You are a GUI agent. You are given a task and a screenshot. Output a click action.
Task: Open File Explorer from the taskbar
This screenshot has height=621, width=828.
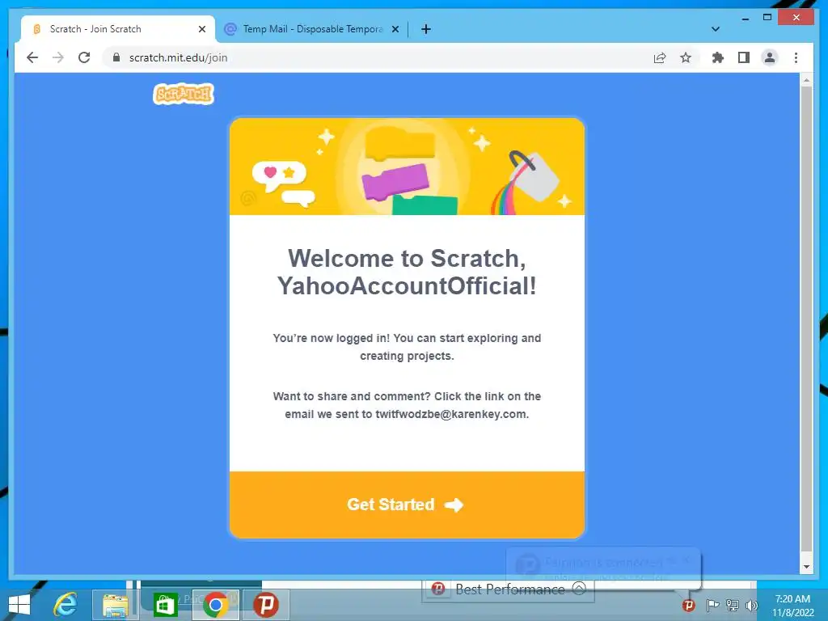[116, 605]
